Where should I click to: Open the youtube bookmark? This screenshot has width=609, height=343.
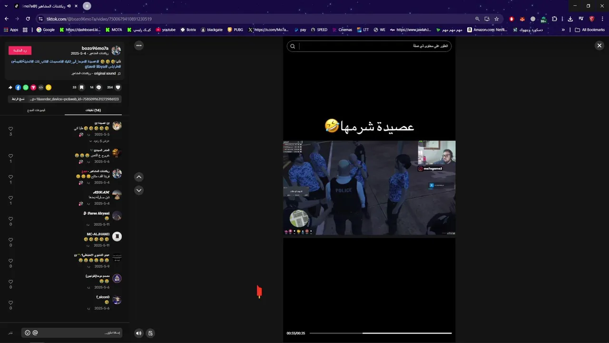tap(166, 30)
